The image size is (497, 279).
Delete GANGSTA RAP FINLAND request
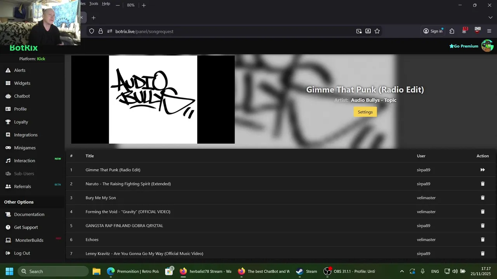coord(483,226)
